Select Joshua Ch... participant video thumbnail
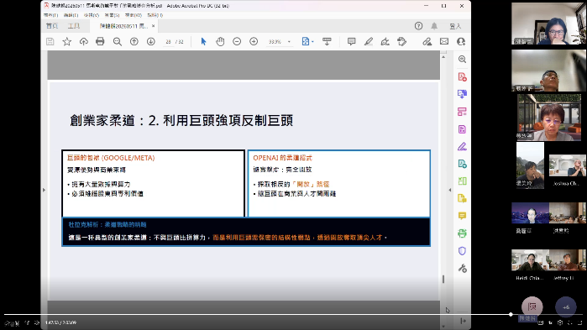The height and width of the screenshot is (330, 587). coord(568,165)
